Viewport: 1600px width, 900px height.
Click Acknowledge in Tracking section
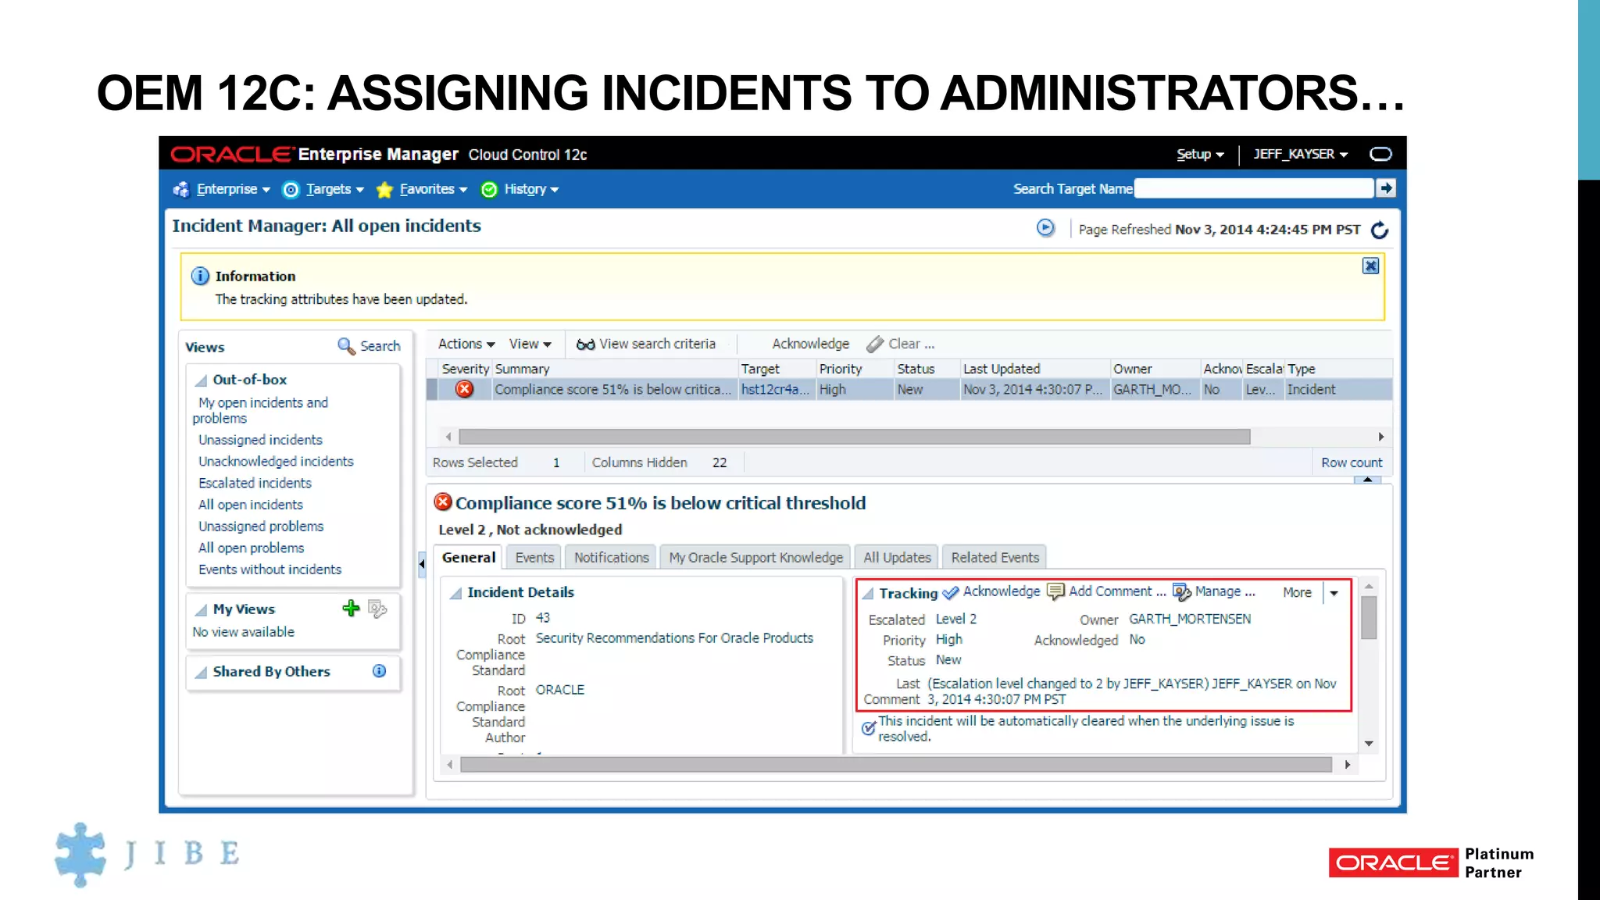(x=992, y=591)
